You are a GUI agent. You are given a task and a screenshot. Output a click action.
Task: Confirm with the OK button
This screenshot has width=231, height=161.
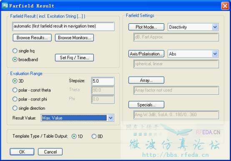(x=22, y=152)
